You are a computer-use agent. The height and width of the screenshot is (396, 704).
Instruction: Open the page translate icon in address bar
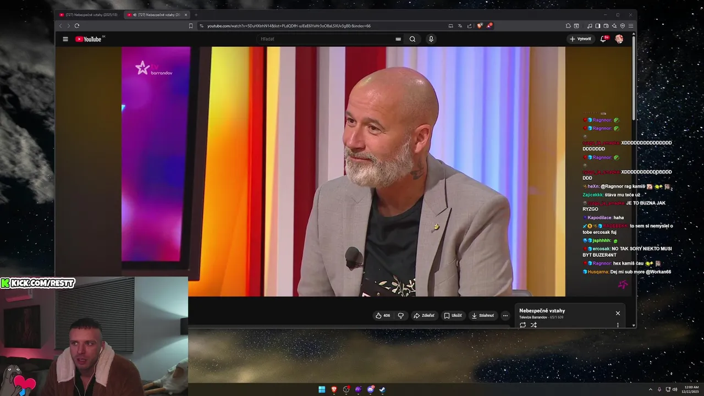(x=460, y=26)
